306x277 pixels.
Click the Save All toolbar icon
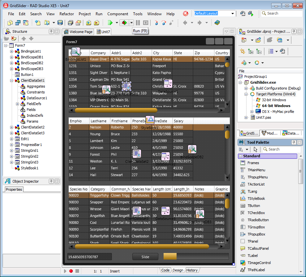[70, 23]
